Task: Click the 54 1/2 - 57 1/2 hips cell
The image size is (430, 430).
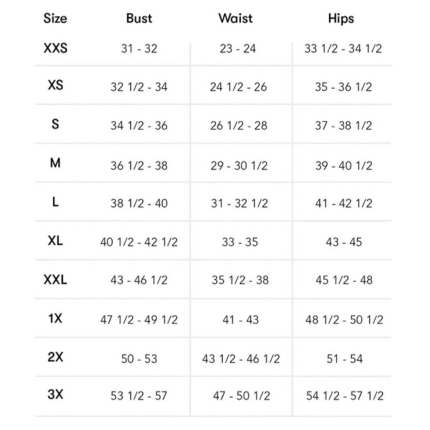Action: tap(344, 396)
